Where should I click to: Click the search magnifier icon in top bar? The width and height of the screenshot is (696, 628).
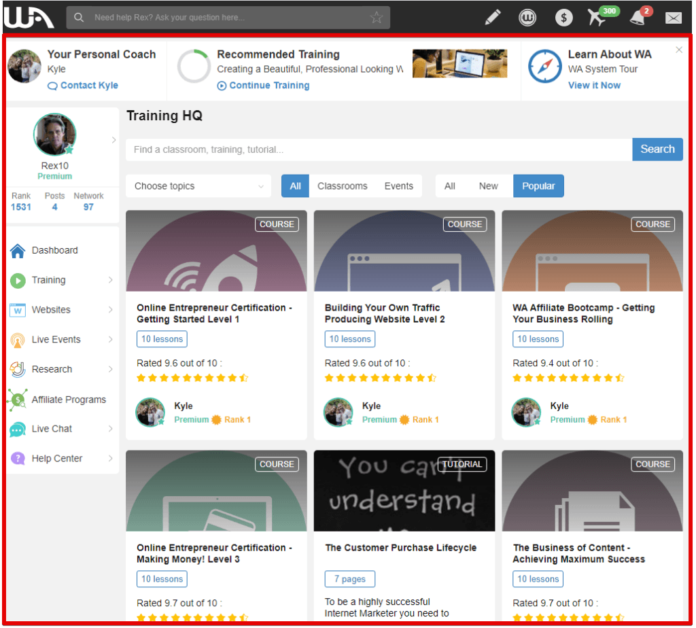click(x=79, y=17)
